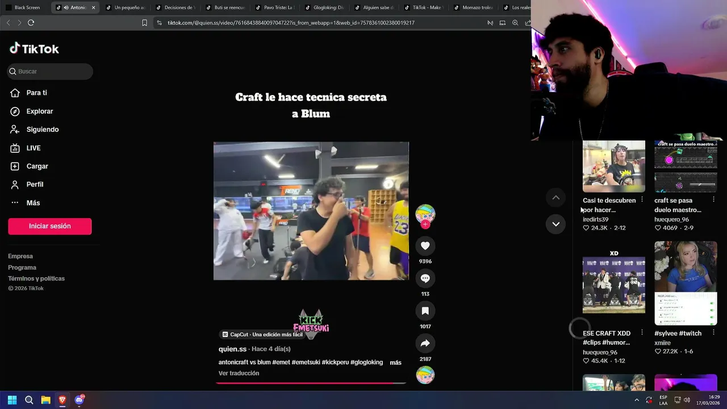Image resolution: width=727 pixels, height=409 pixels.
Task: Switch to Alguien sabe tab
Action: pos(374,7)
